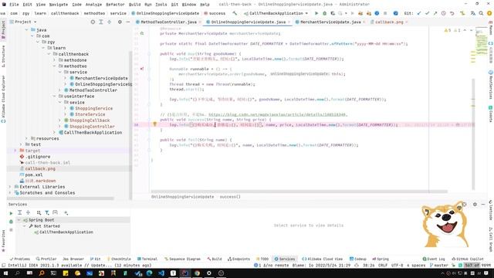Open the Problems tool window
This screenshot has height=278, width=494.
tap(20, 259)
